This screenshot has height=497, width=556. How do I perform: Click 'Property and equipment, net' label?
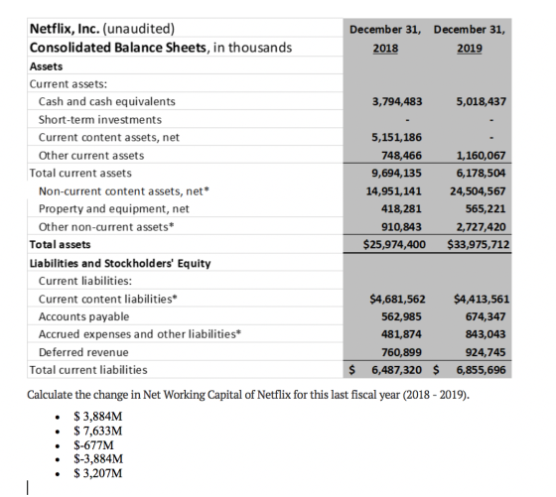(114, 208)
